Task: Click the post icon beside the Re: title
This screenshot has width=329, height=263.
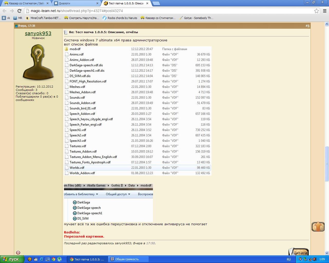Action: 66,32
